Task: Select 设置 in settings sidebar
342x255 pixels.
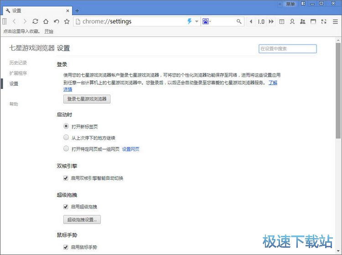Action: [14, 83]
